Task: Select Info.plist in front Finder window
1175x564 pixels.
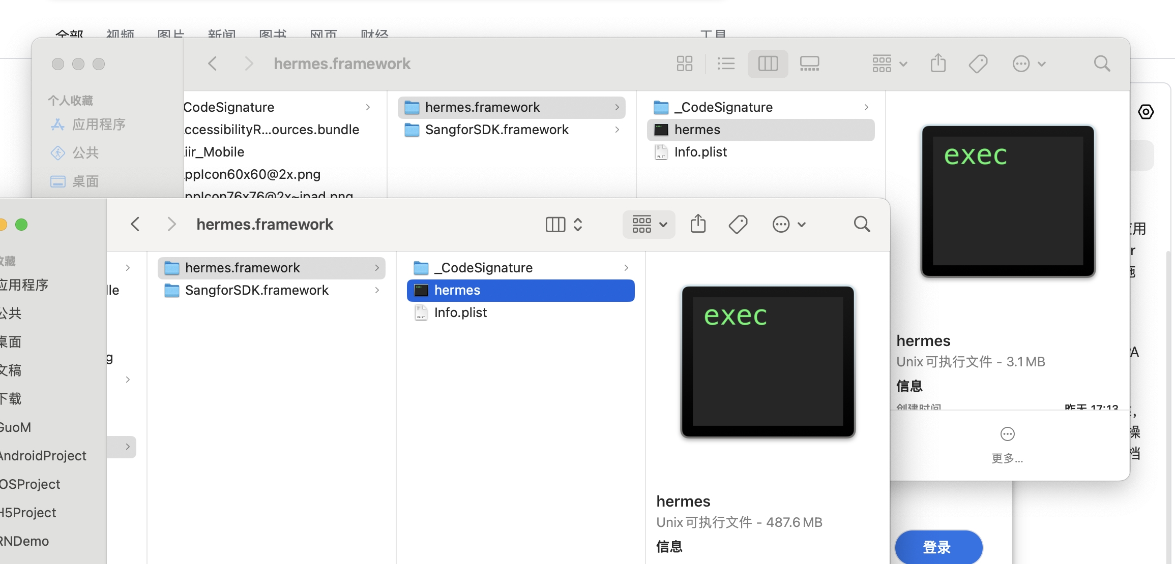Action: (x=460, y=312)
